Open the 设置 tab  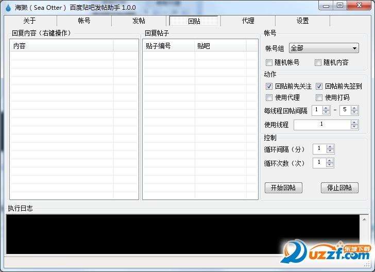tap(302, 21)
